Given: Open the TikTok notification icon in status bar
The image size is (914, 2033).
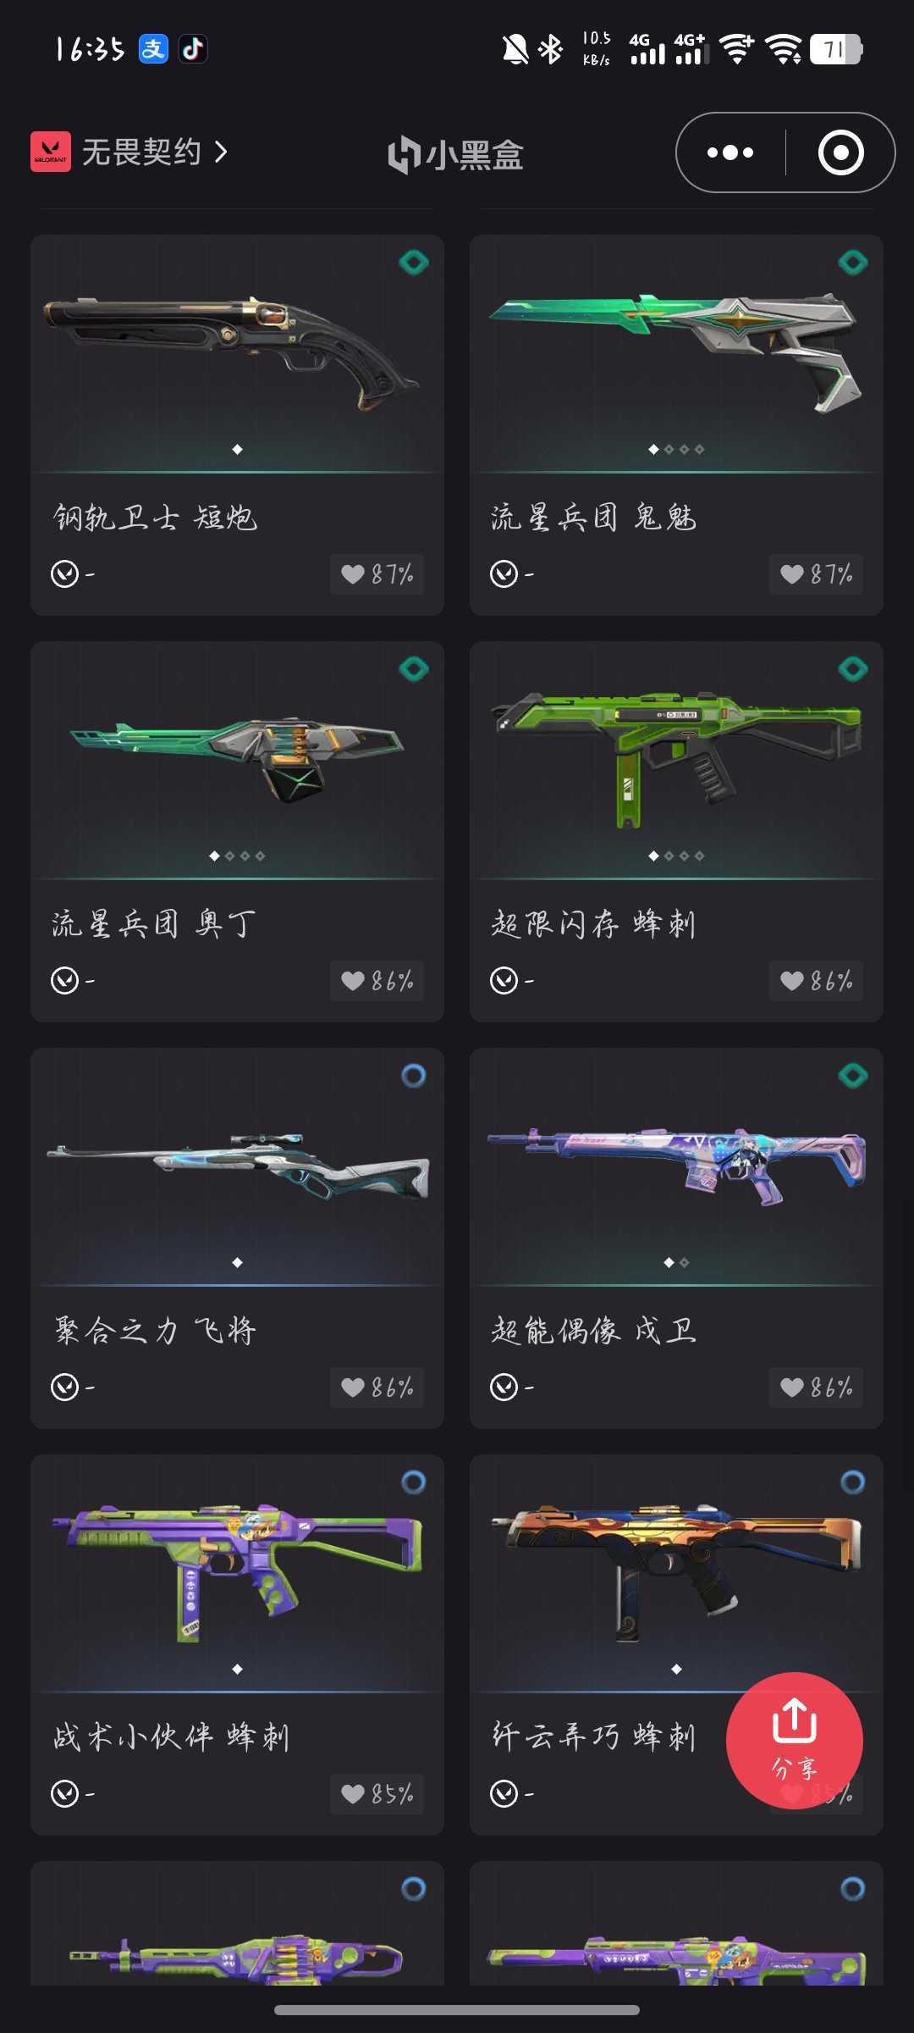Looking at the screenshot, I should point(193,49).
